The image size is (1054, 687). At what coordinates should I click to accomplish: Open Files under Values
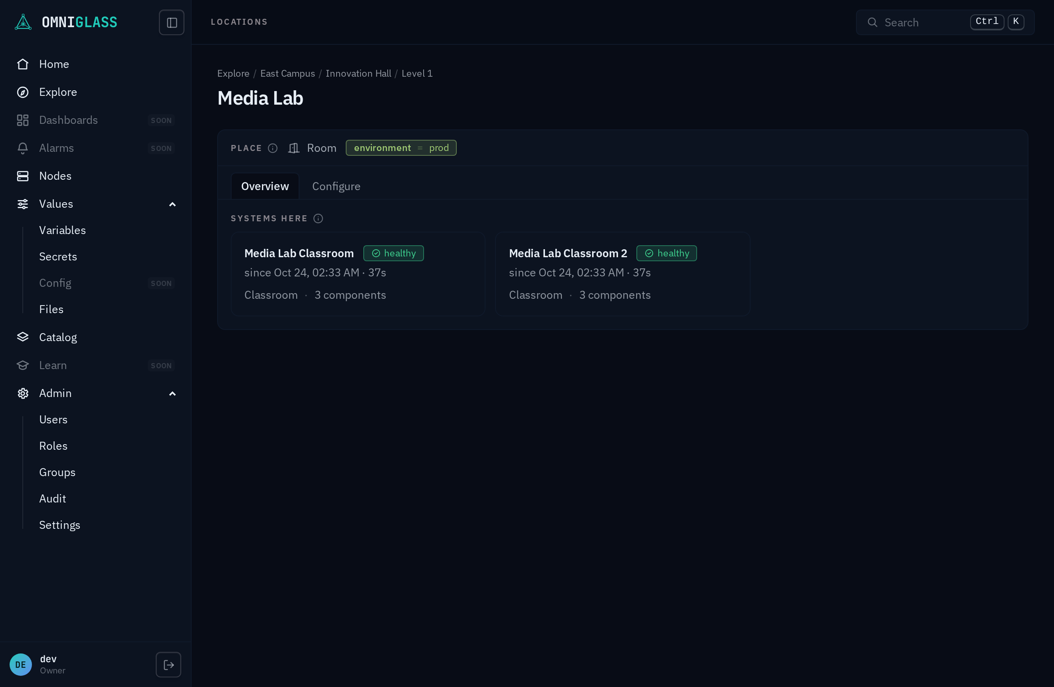click(x=52, y=309)
